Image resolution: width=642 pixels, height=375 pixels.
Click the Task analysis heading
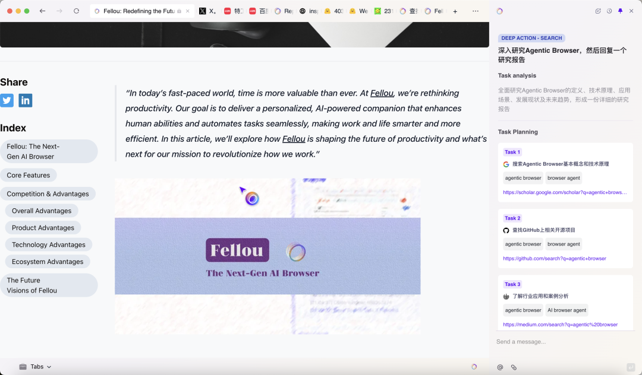[517, 75]
